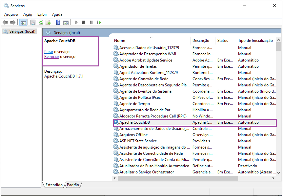Image resolution: width=283 pixels, height=196 pixels.
Task: Open the Help toolbar icon
Action: pyautogui.click(x=58, y=22)
